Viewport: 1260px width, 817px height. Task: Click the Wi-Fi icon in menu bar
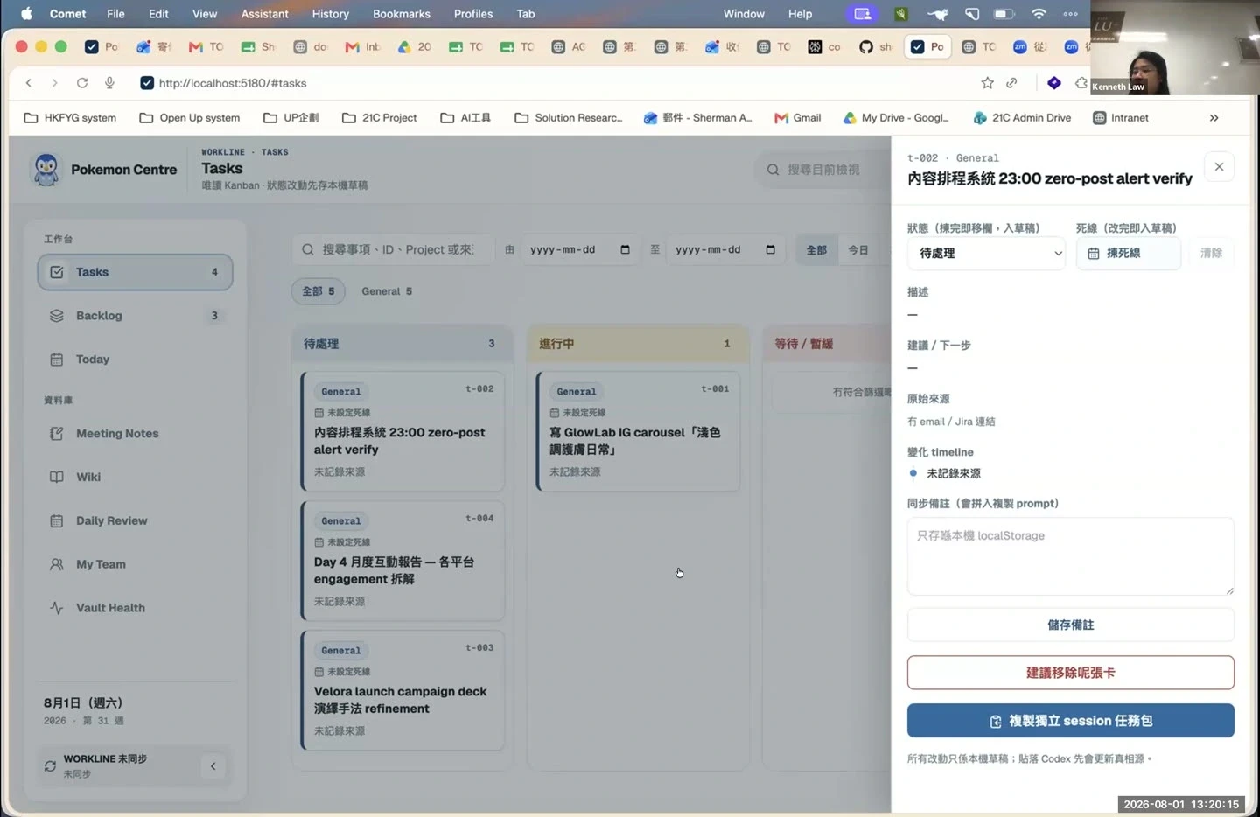tap(1039, 14)
